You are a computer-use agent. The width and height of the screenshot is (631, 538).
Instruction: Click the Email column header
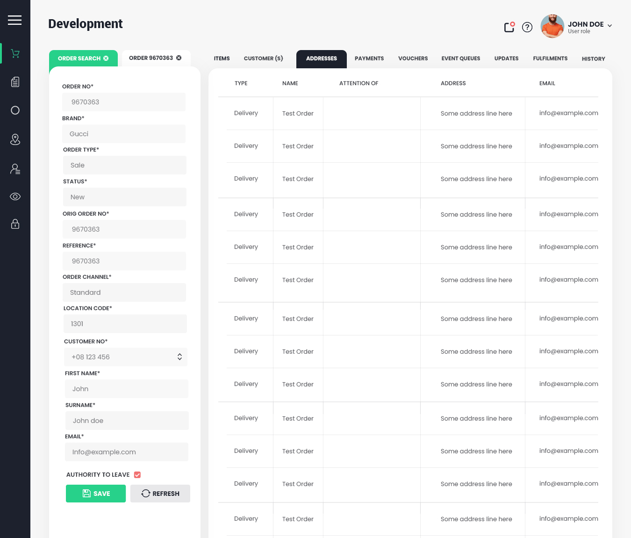point(547,83)
